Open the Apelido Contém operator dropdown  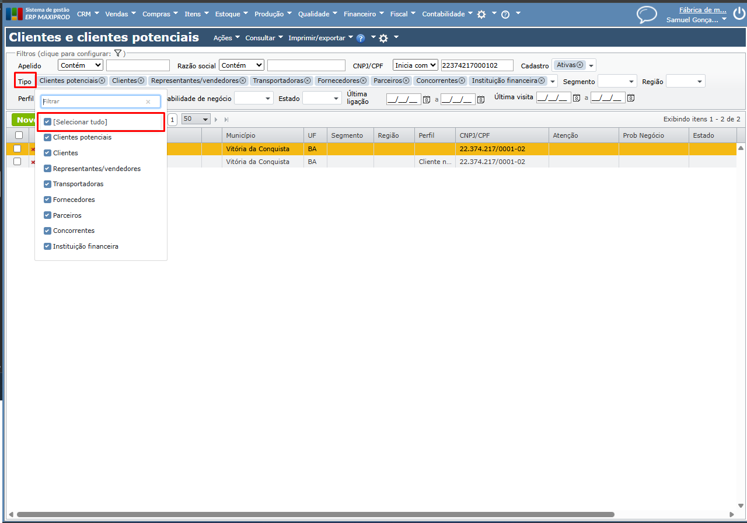pos(81,65)
